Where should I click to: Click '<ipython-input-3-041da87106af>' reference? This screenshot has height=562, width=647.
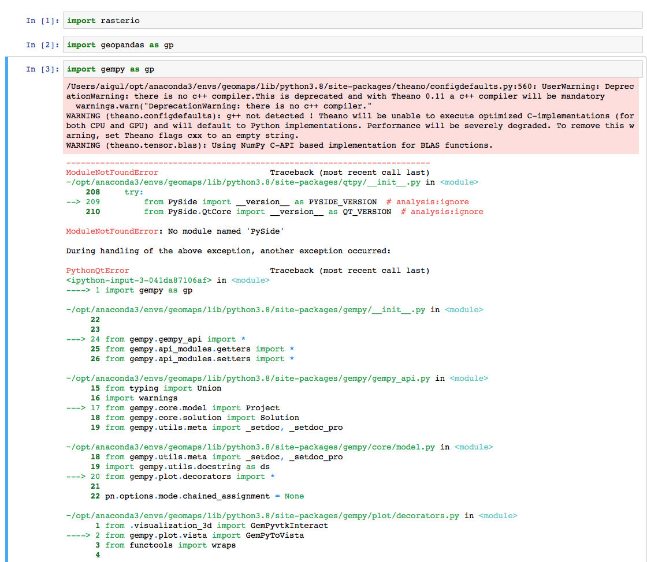tap(139, 280)
